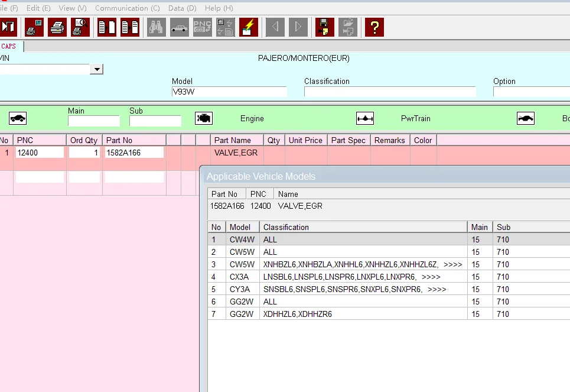This screenshot has width=570, height=392.
Task: Open the Communication menu
Action: tap(127, 8)
